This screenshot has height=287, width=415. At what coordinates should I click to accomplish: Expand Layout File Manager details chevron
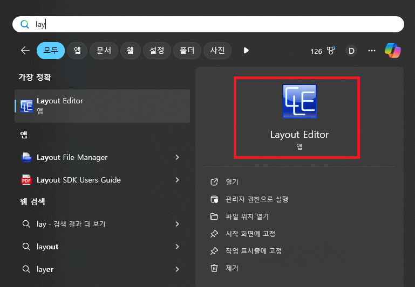pos(177,157)
